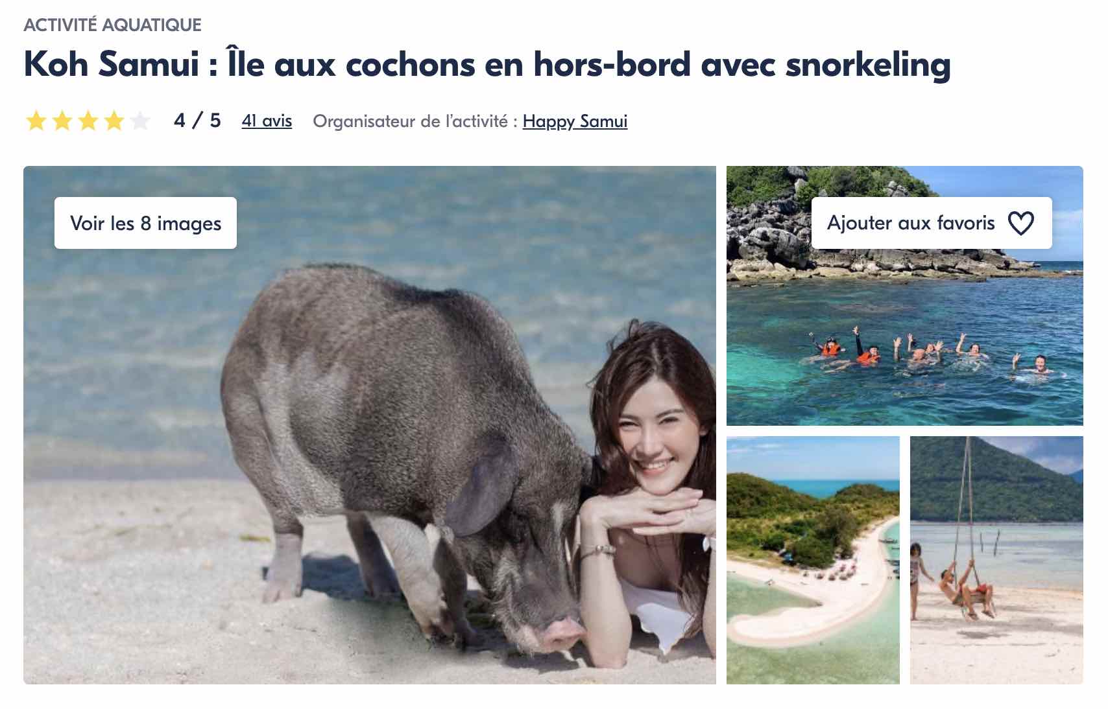Click the Organisateur de l'activité label
The height and width of the screenshot is (709, 1108).
click(x=415, y=121)
